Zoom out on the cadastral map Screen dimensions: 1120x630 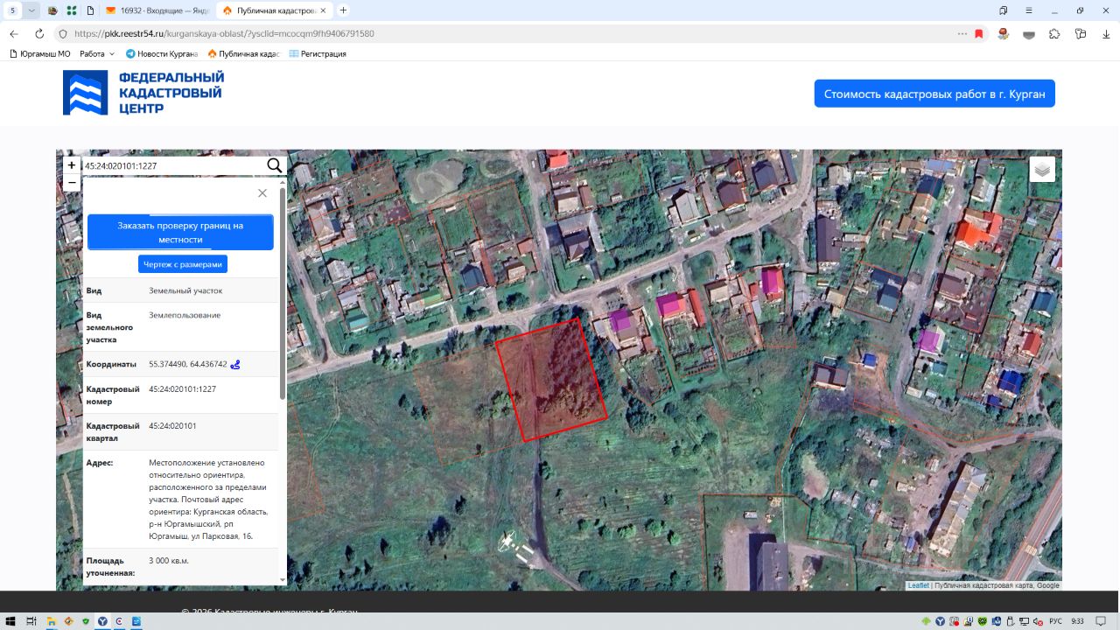(72, 183)
